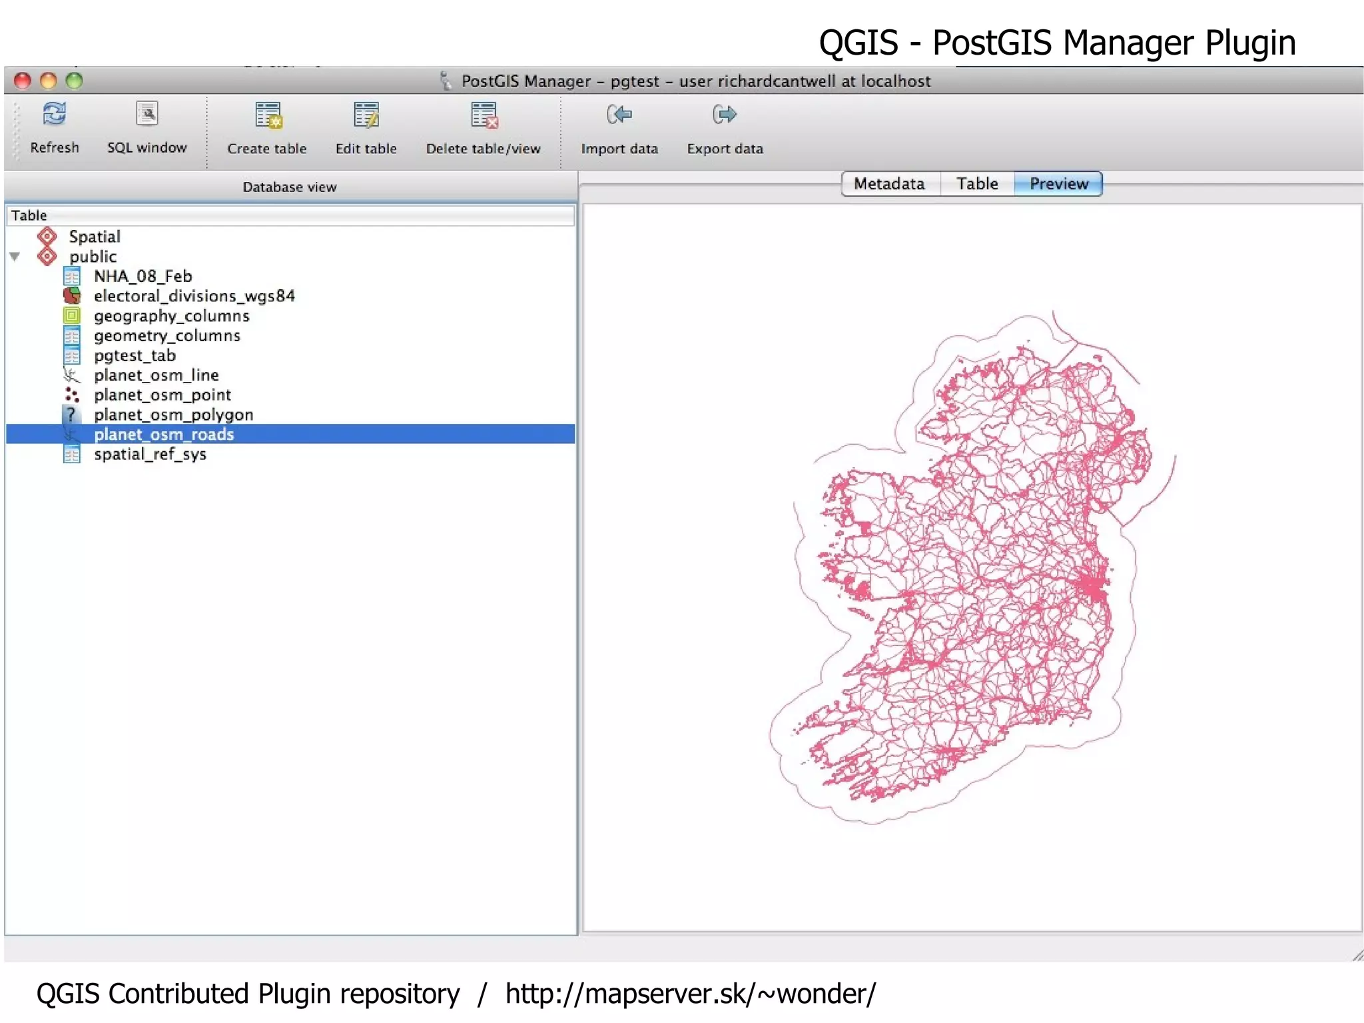
Task: Select the spatial_ref_sys table
Action: [x=150, y=455]
